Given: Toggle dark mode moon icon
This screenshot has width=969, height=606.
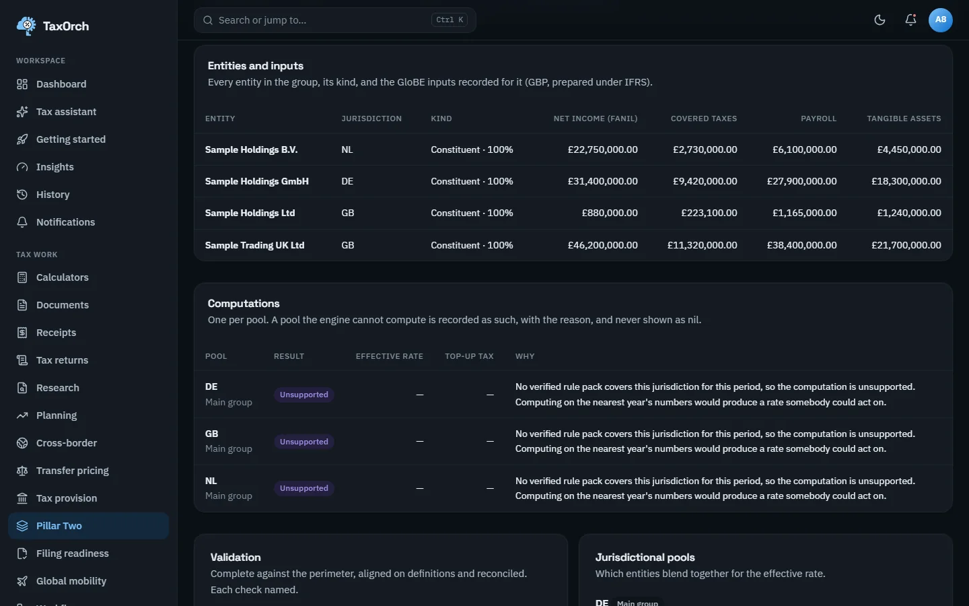Looking at the screenshot, I should 880,20.
